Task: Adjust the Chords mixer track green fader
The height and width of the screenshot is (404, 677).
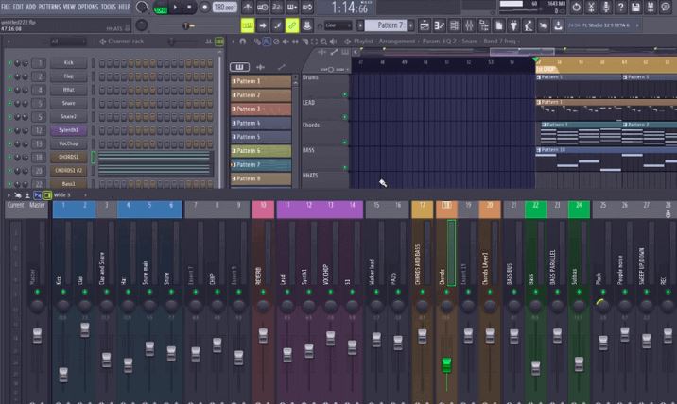Action: coord(446,364)
